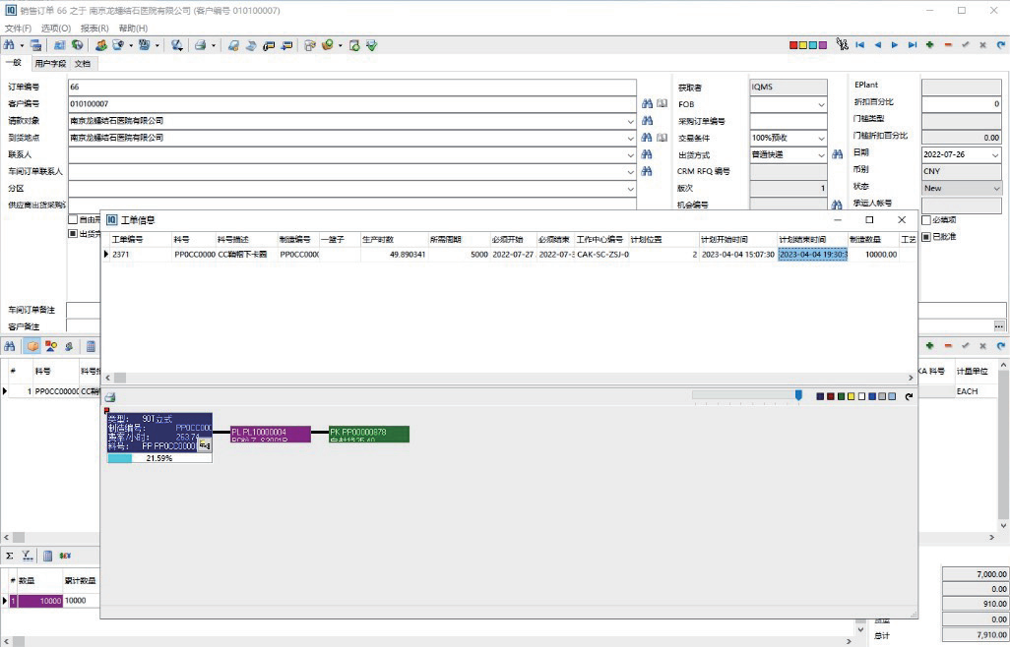Toggle the 已批准 checkbox
Image resolution: width=1010 pixels, height=647 pixels.
point(926,236)
